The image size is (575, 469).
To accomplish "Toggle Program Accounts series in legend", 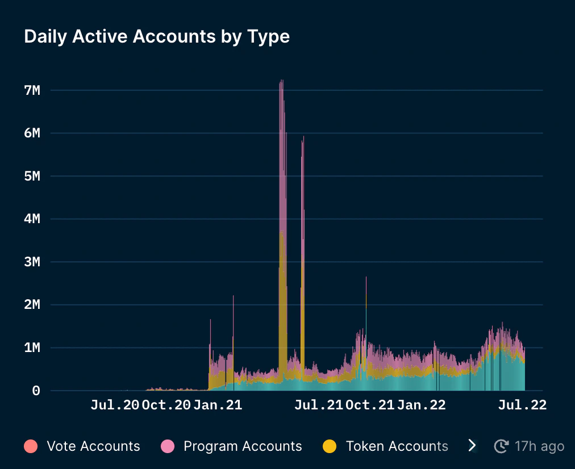I will pyautogui.click(x=231, y=446).
